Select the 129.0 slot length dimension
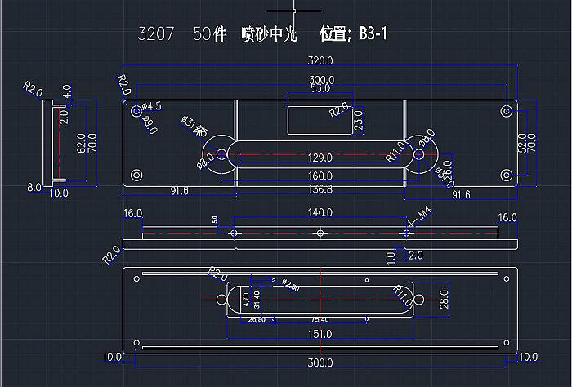The height and width of the screenshot is (387, 572). (x=320, y=158)
